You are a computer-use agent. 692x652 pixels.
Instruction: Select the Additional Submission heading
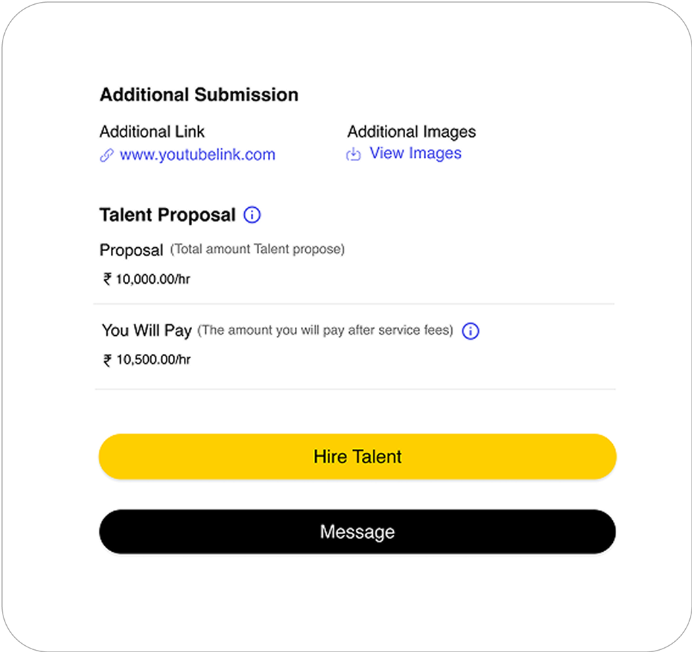[x=199, y=95]
